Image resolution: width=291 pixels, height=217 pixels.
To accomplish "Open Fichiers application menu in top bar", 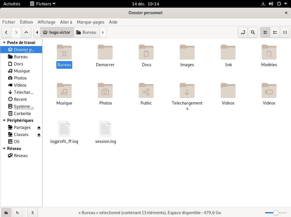I will pyautogui.click(x=43, y=4).
